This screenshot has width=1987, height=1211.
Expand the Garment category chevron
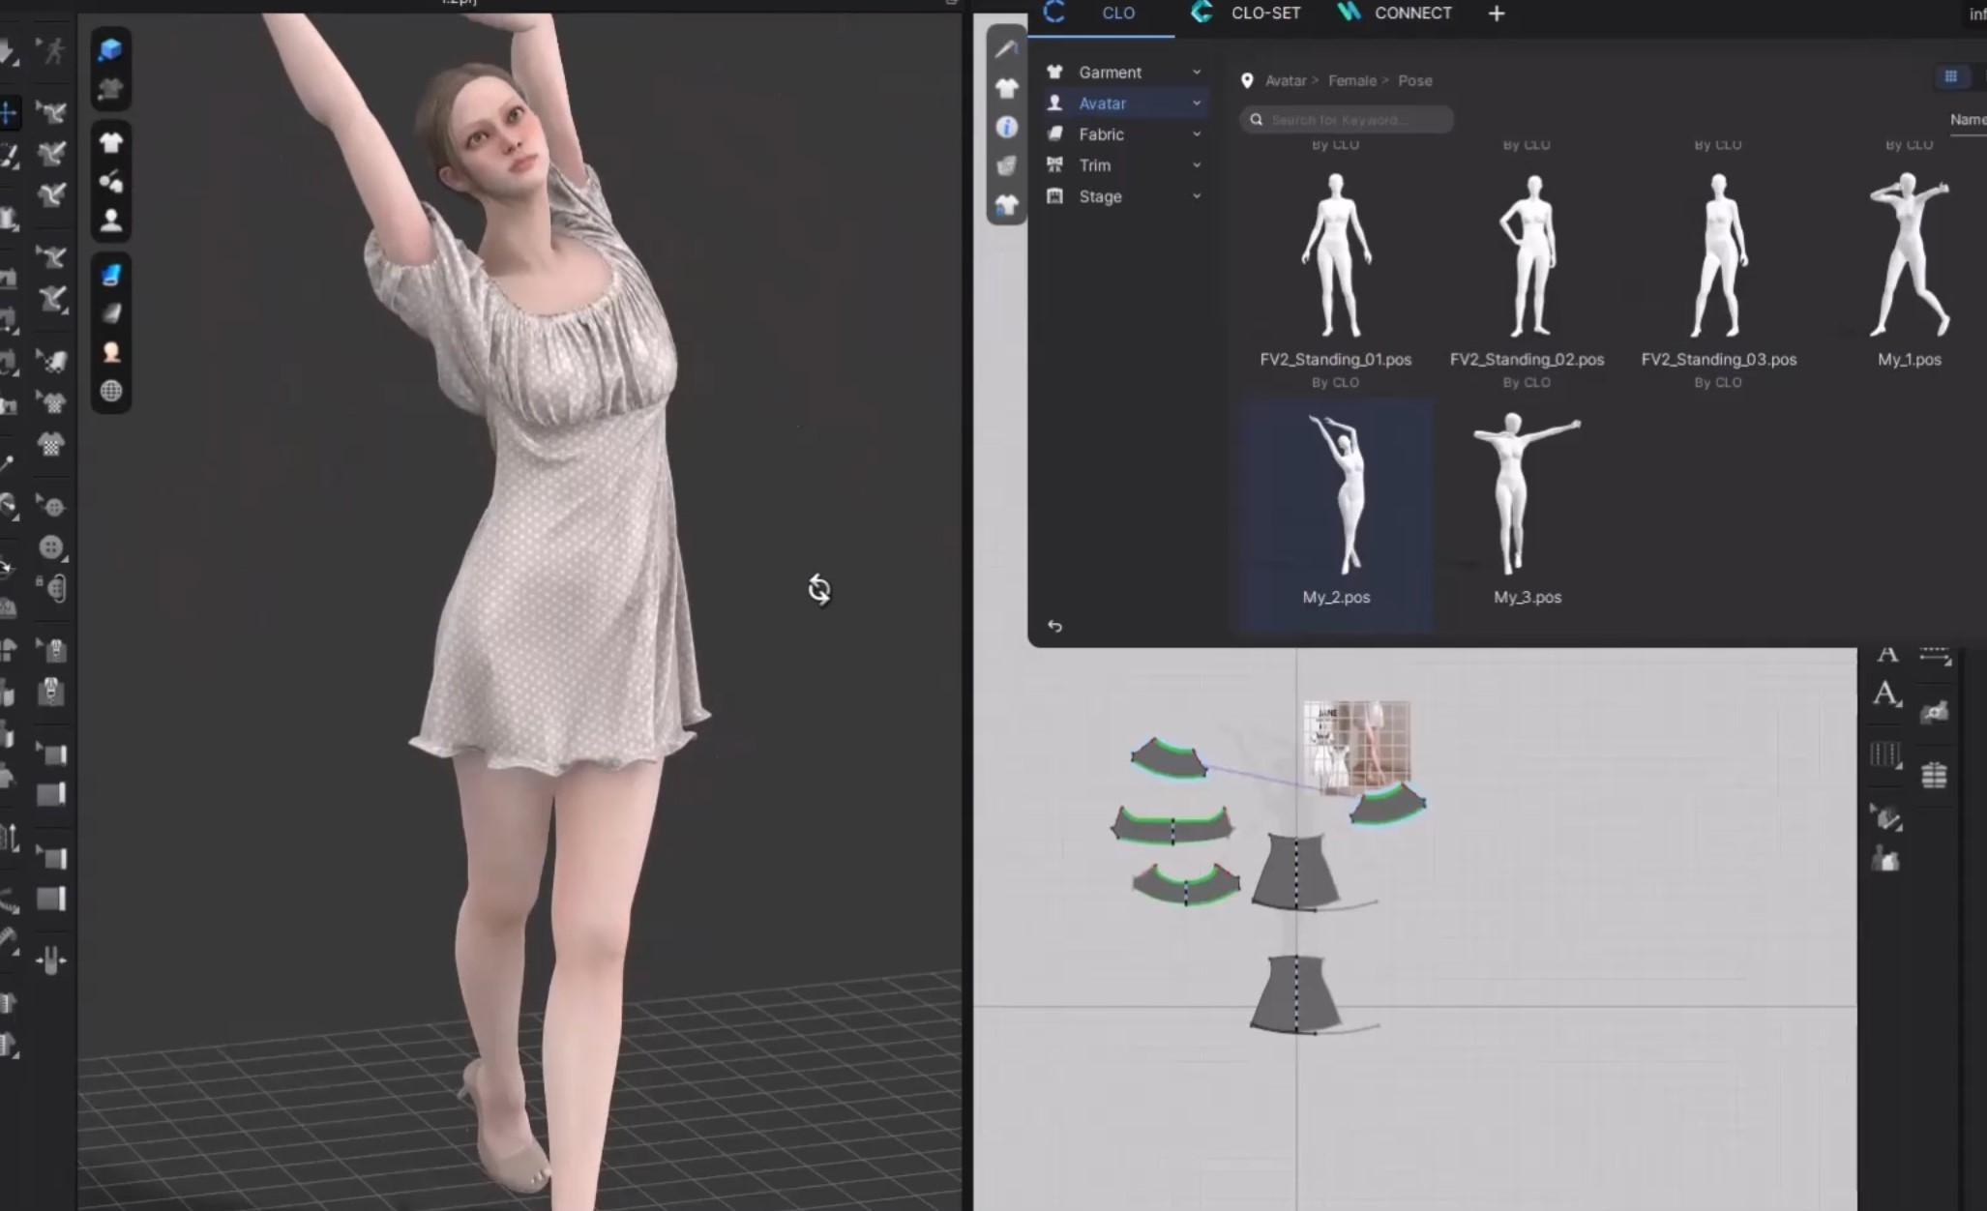(1197, 73)
